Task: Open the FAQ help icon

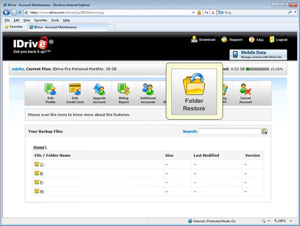Action: (x=251, y=40)
